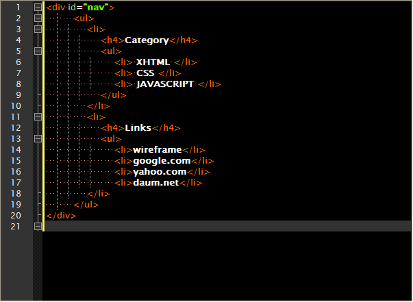Viewport: 413px width, 302px height.
Task: Collapse the fold marker on line 3 li
Action: tap(38, 29)
